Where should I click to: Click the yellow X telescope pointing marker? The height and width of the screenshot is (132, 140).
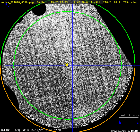point(67,65)
